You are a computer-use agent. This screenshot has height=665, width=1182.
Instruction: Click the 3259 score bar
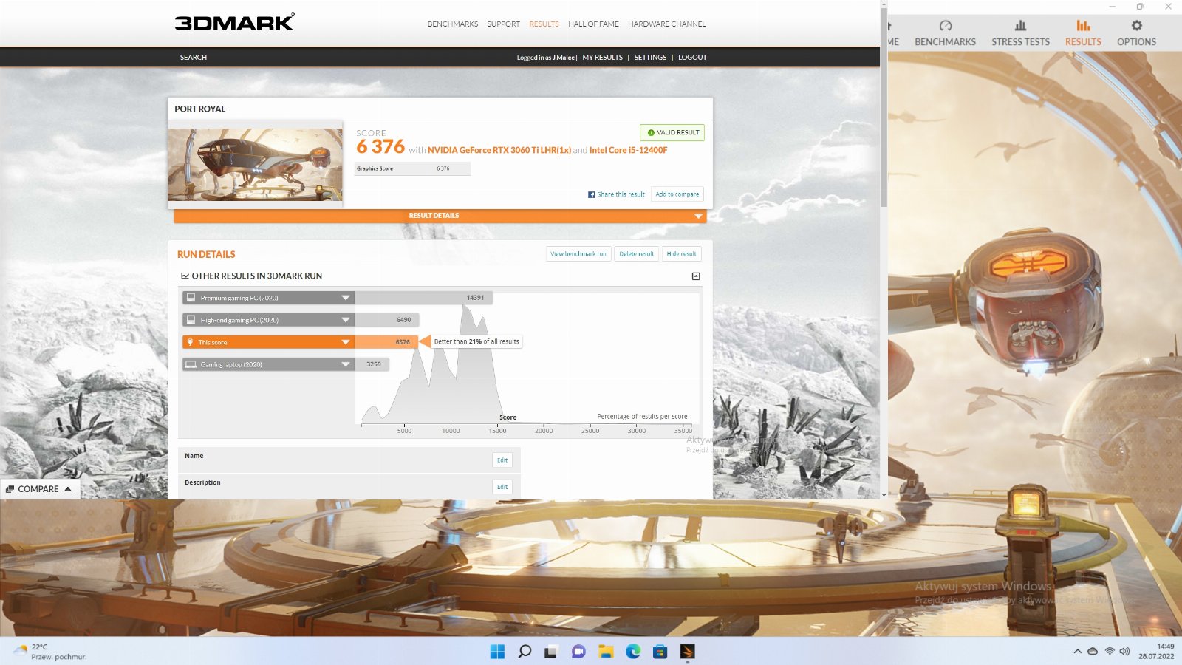coord(372,364)
